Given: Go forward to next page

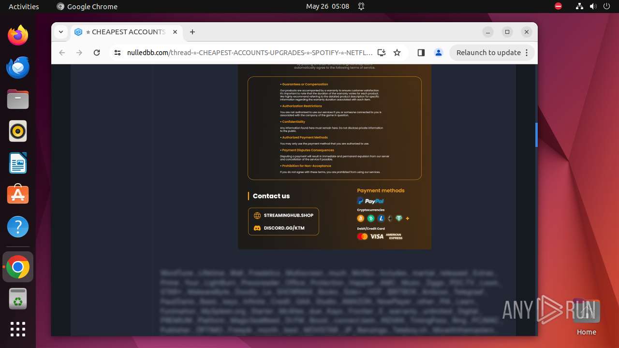Looking at the screenshot, I should click(79, 53).
